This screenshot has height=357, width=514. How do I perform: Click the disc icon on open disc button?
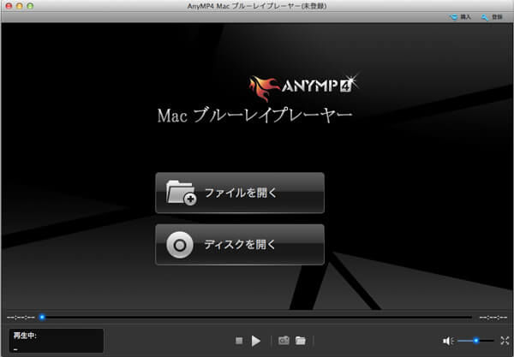(x=181, y=246)
